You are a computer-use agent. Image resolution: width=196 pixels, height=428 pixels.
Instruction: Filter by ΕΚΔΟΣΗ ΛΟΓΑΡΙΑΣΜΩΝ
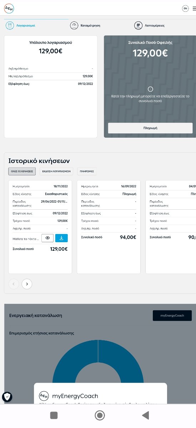coord(56,171)
